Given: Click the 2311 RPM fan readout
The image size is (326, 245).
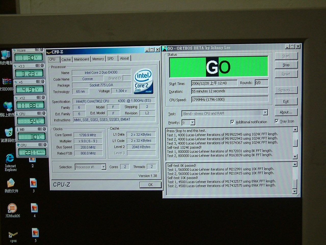Looking at the screenshot, I should pos(32,152).
